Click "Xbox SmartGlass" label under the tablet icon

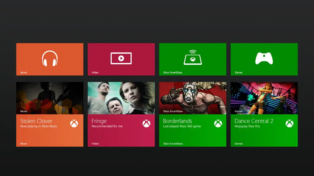pos(173,72)
